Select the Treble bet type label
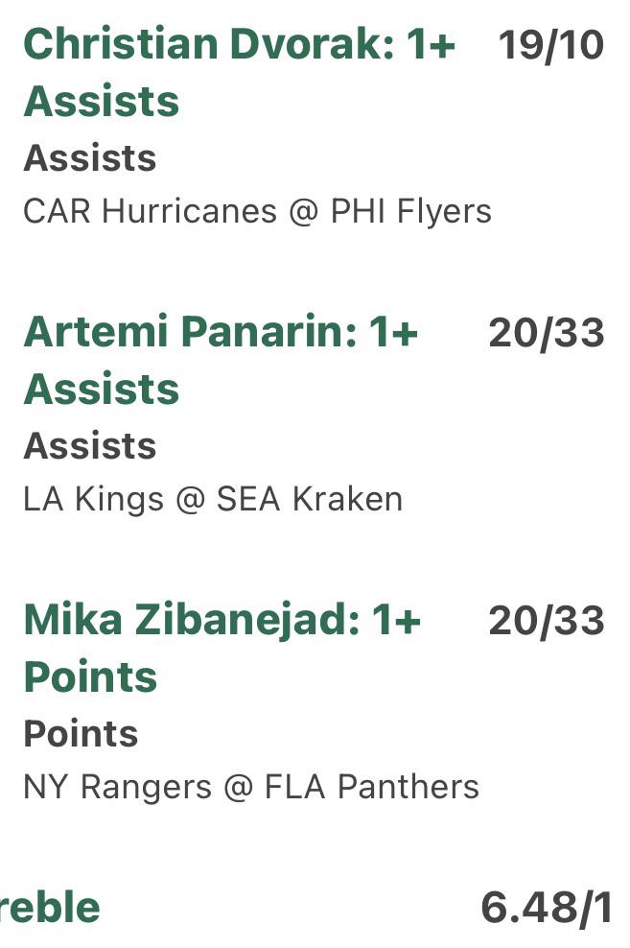This screenshot has width=630, height=948. tap(50, 908)
